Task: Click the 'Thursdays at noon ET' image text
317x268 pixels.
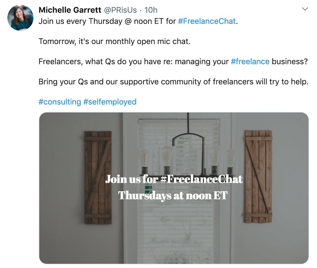Action: click(x=173, y=196)
